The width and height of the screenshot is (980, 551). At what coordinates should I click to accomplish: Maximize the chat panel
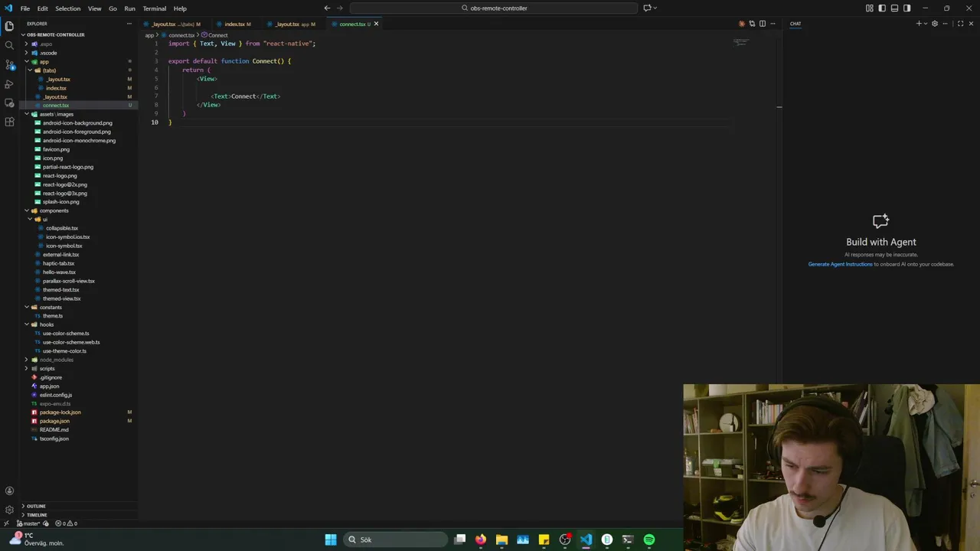click(960, 24)
